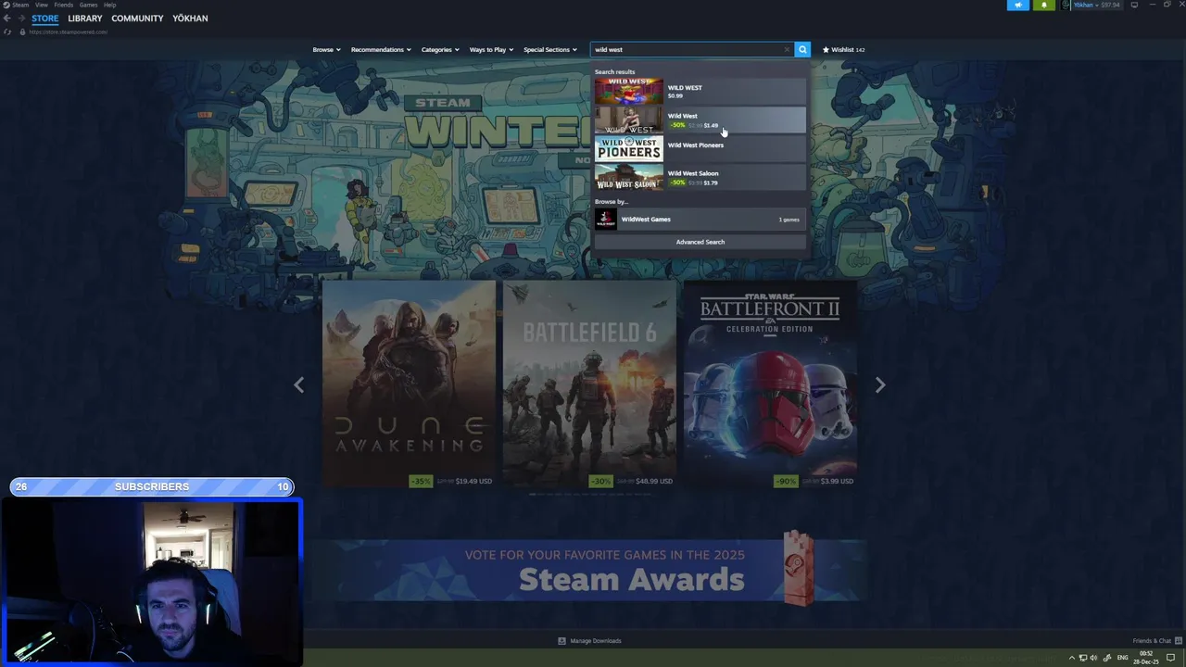Screen dimensions: 1186x667
Task: Expand the Browse dropdown
Action: (326, 50)
